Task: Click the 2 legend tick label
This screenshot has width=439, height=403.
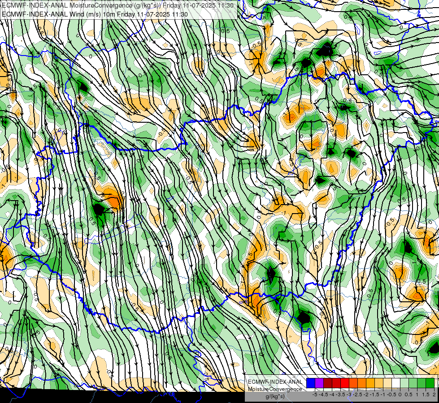Action: coord(434,394)
